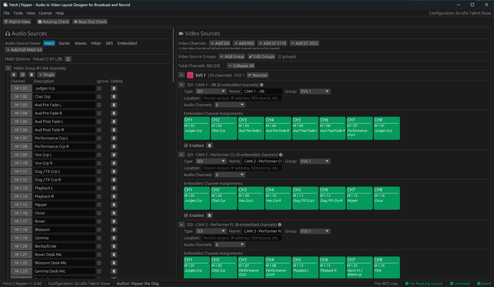Click the pink color swatch for EVS 1
The height and width of the screenshot is (287, 494).
pyautogui.click(x=190, y=75)
